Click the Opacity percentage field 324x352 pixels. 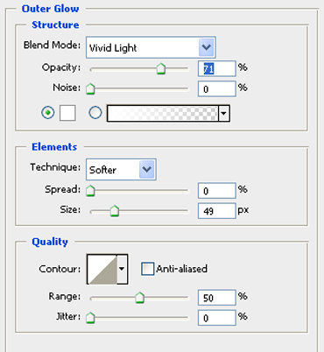(216, 69)
